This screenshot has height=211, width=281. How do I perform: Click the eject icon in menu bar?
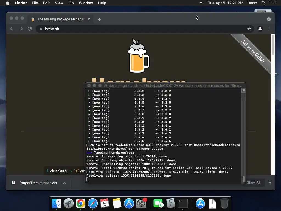pos(201,3)
